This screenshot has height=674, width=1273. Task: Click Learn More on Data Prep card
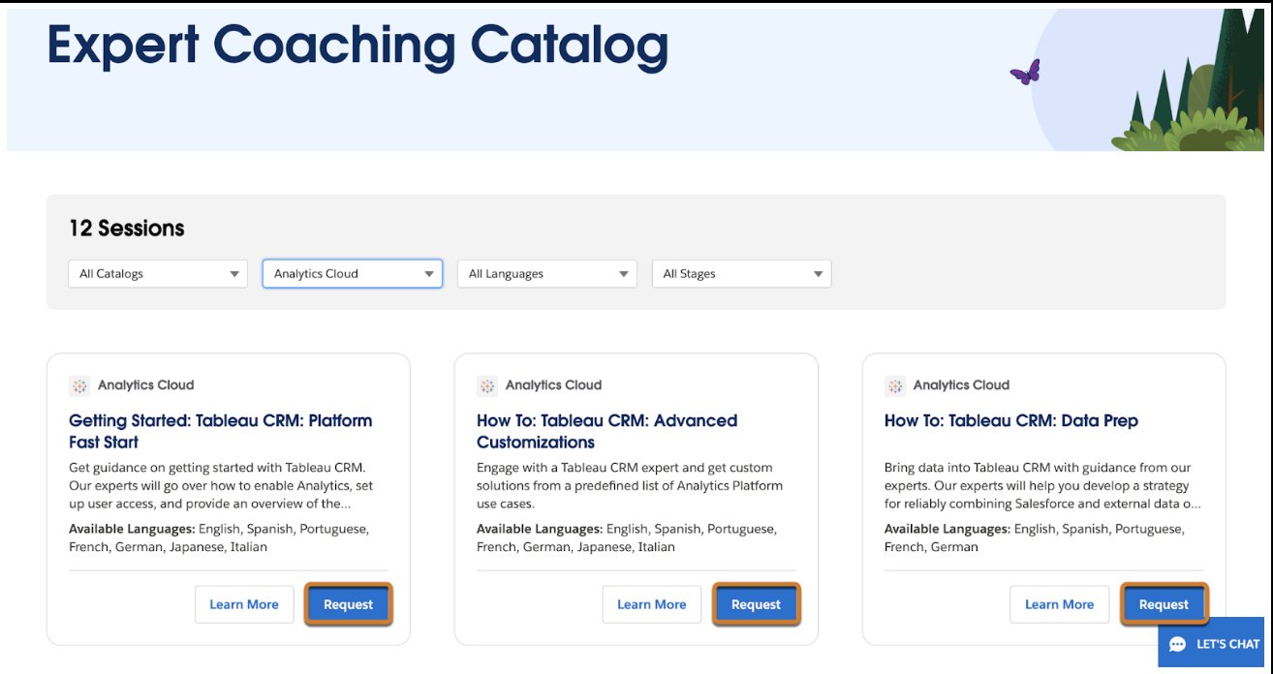1060,604
